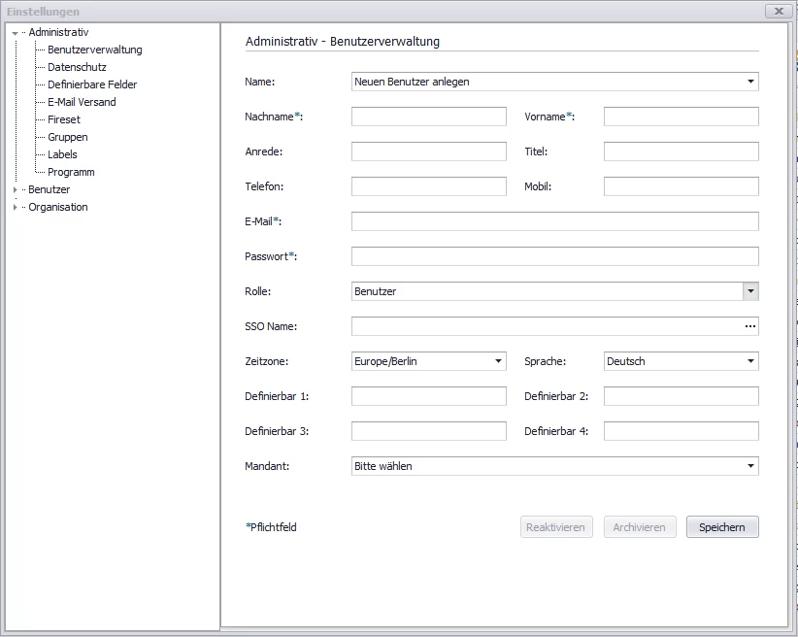Click the Passwort input field

[554, 256]
